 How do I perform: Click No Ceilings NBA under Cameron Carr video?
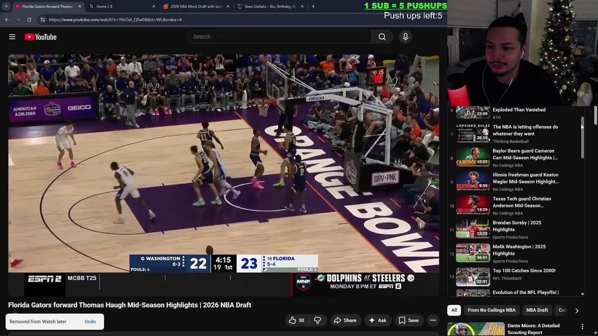[507, 165]
